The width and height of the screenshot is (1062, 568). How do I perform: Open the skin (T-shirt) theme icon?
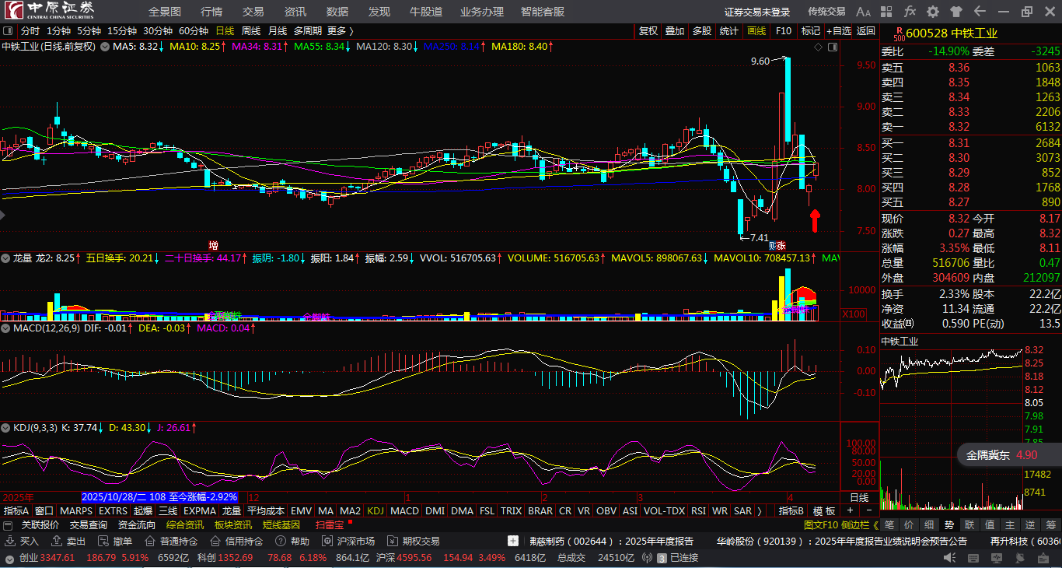[956, 12]
